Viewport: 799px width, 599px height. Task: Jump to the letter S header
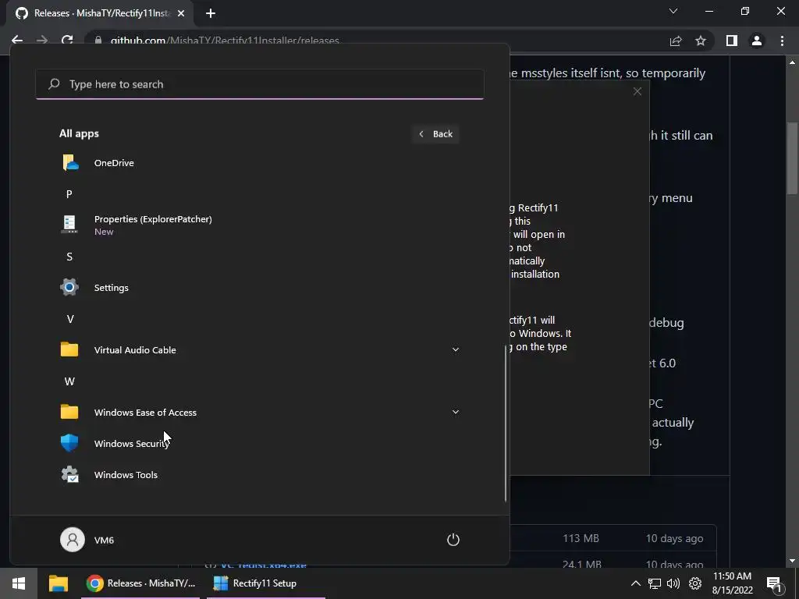coord(69,257)
